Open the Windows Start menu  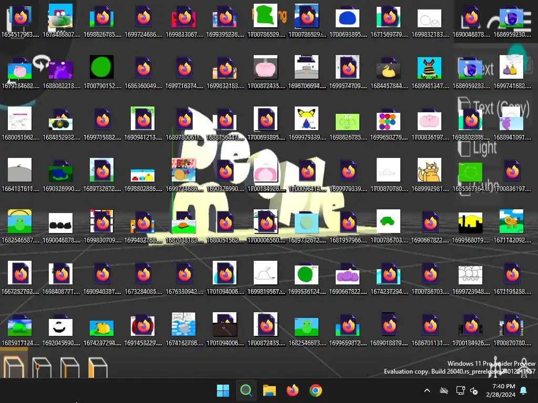pos(223,390)
